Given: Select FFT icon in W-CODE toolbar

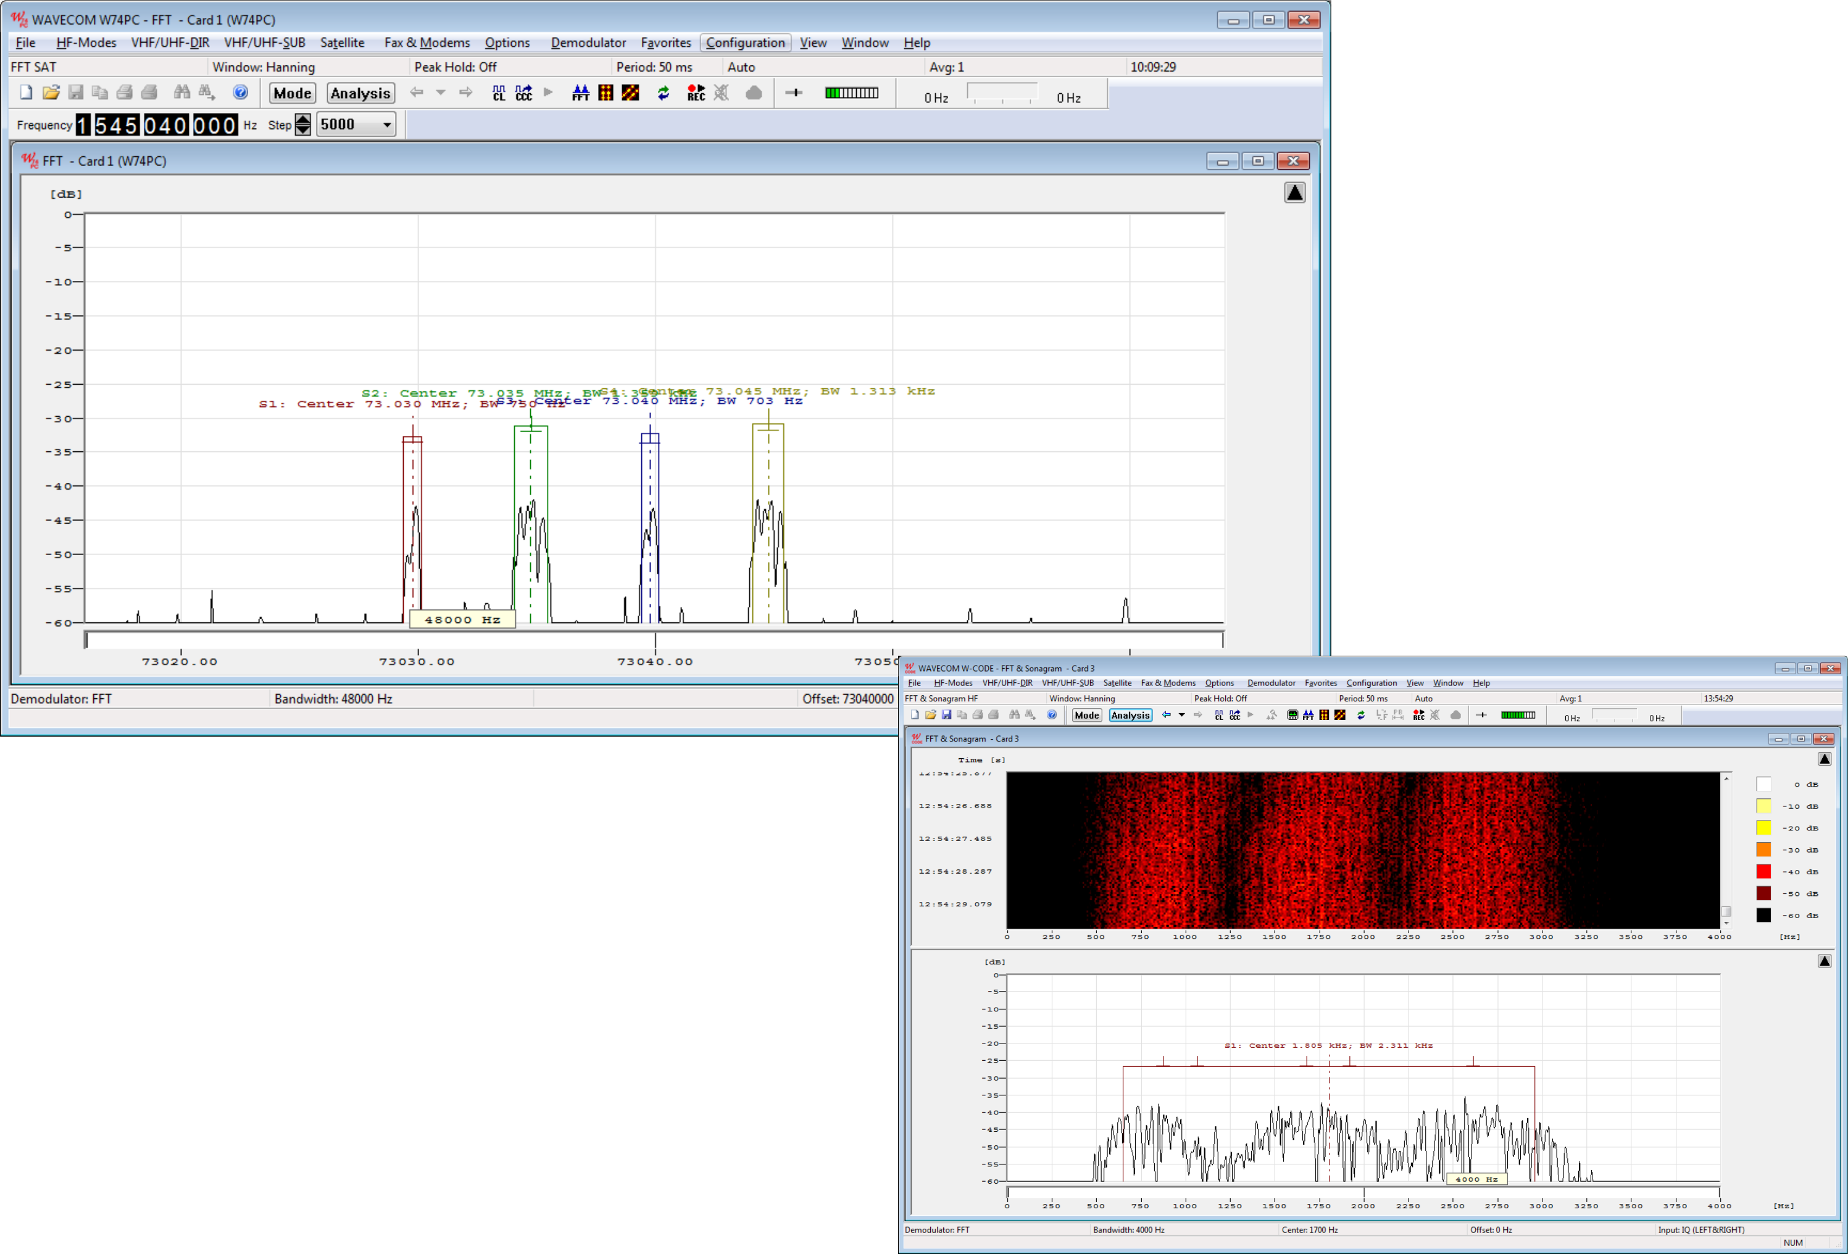Looking at the screenshot, I should [1308, 716].
